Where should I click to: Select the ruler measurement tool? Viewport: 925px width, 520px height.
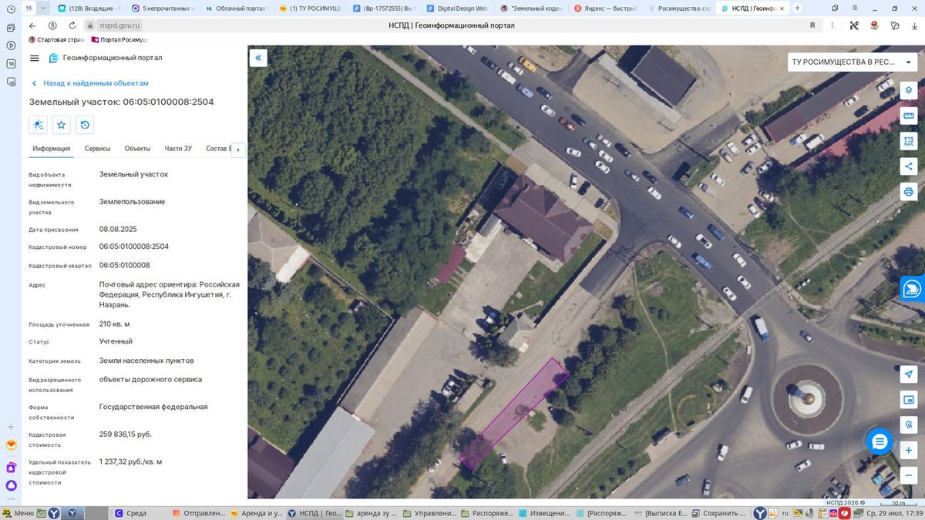click(909, 116)
